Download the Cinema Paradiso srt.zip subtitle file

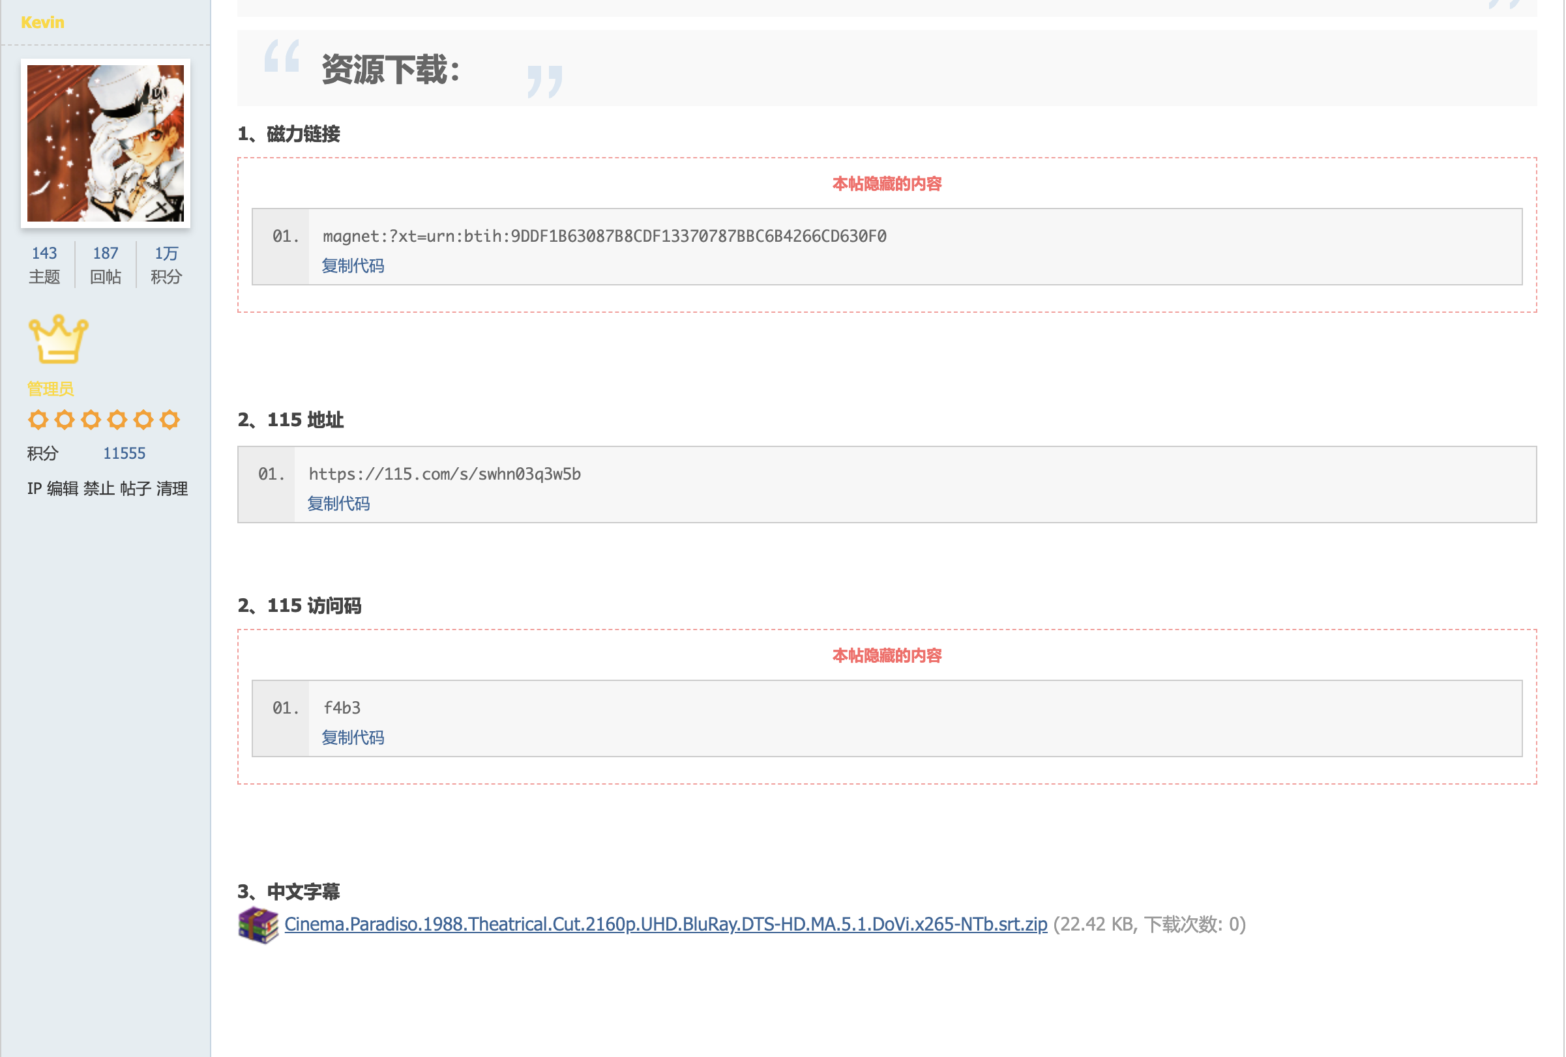coord(666,924)
